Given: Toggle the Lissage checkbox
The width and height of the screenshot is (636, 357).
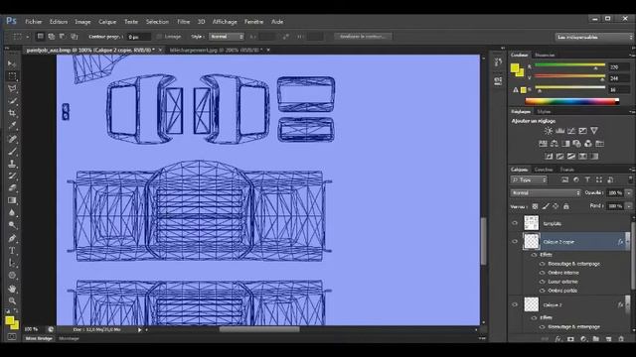Looking at the screenshot, I should 159,37.
